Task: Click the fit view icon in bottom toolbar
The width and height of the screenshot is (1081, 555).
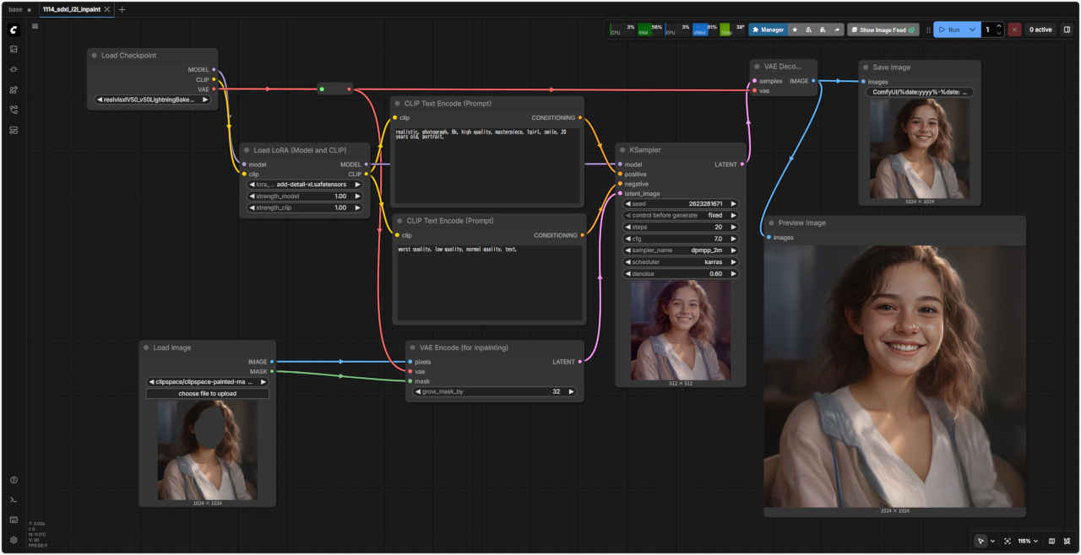Action: 1008,541
